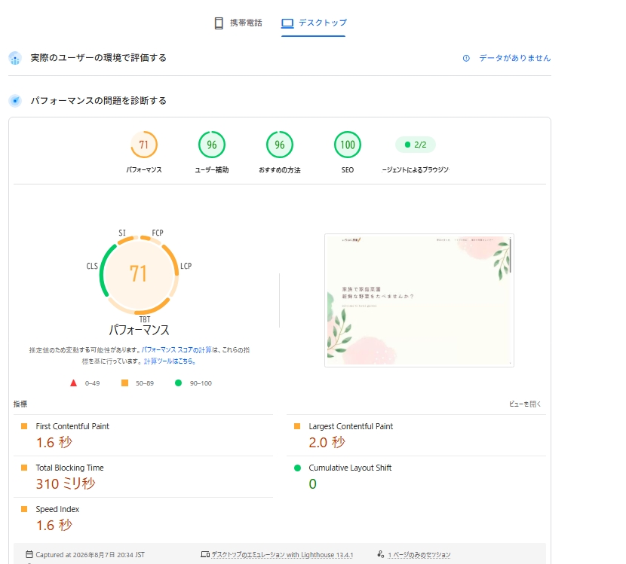Click the Cumulative Layout Shift value 0
Screen dimensions: 626x564
pyautogui.click(x=312, y=484)
